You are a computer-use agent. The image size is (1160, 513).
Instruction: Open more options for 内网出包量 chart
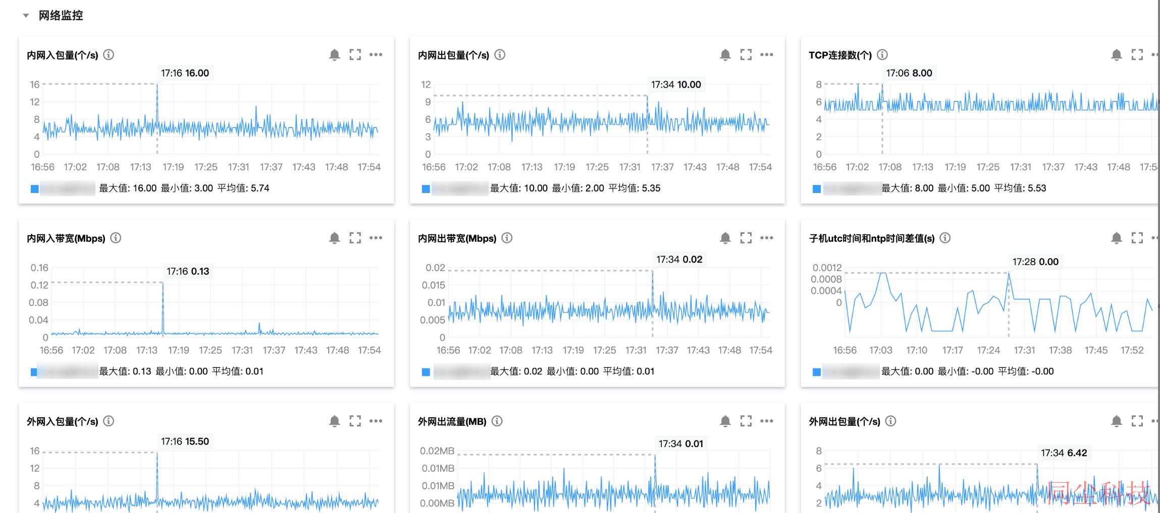[x=767, y=54]
